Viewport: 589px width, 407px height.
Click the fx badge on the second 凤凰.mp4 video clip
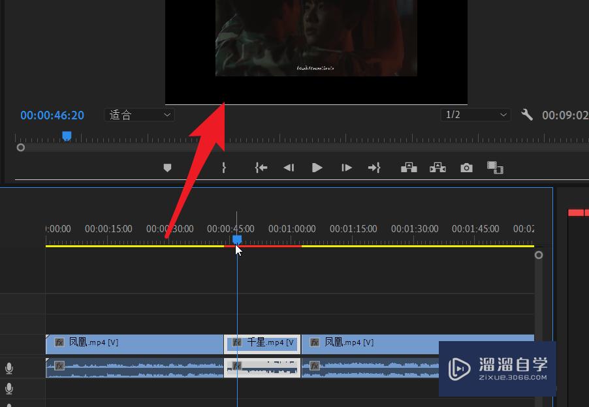click(314, 342)
